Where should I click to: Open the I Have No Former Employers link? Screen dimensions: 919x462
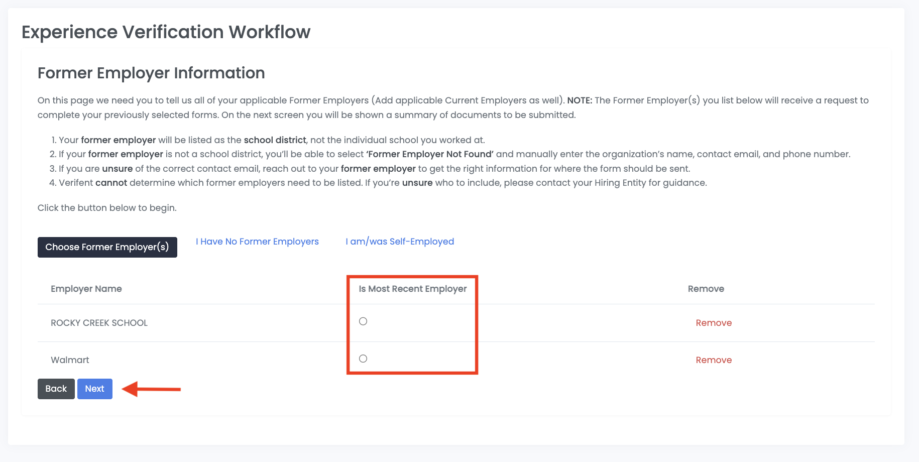click(257, 242)
